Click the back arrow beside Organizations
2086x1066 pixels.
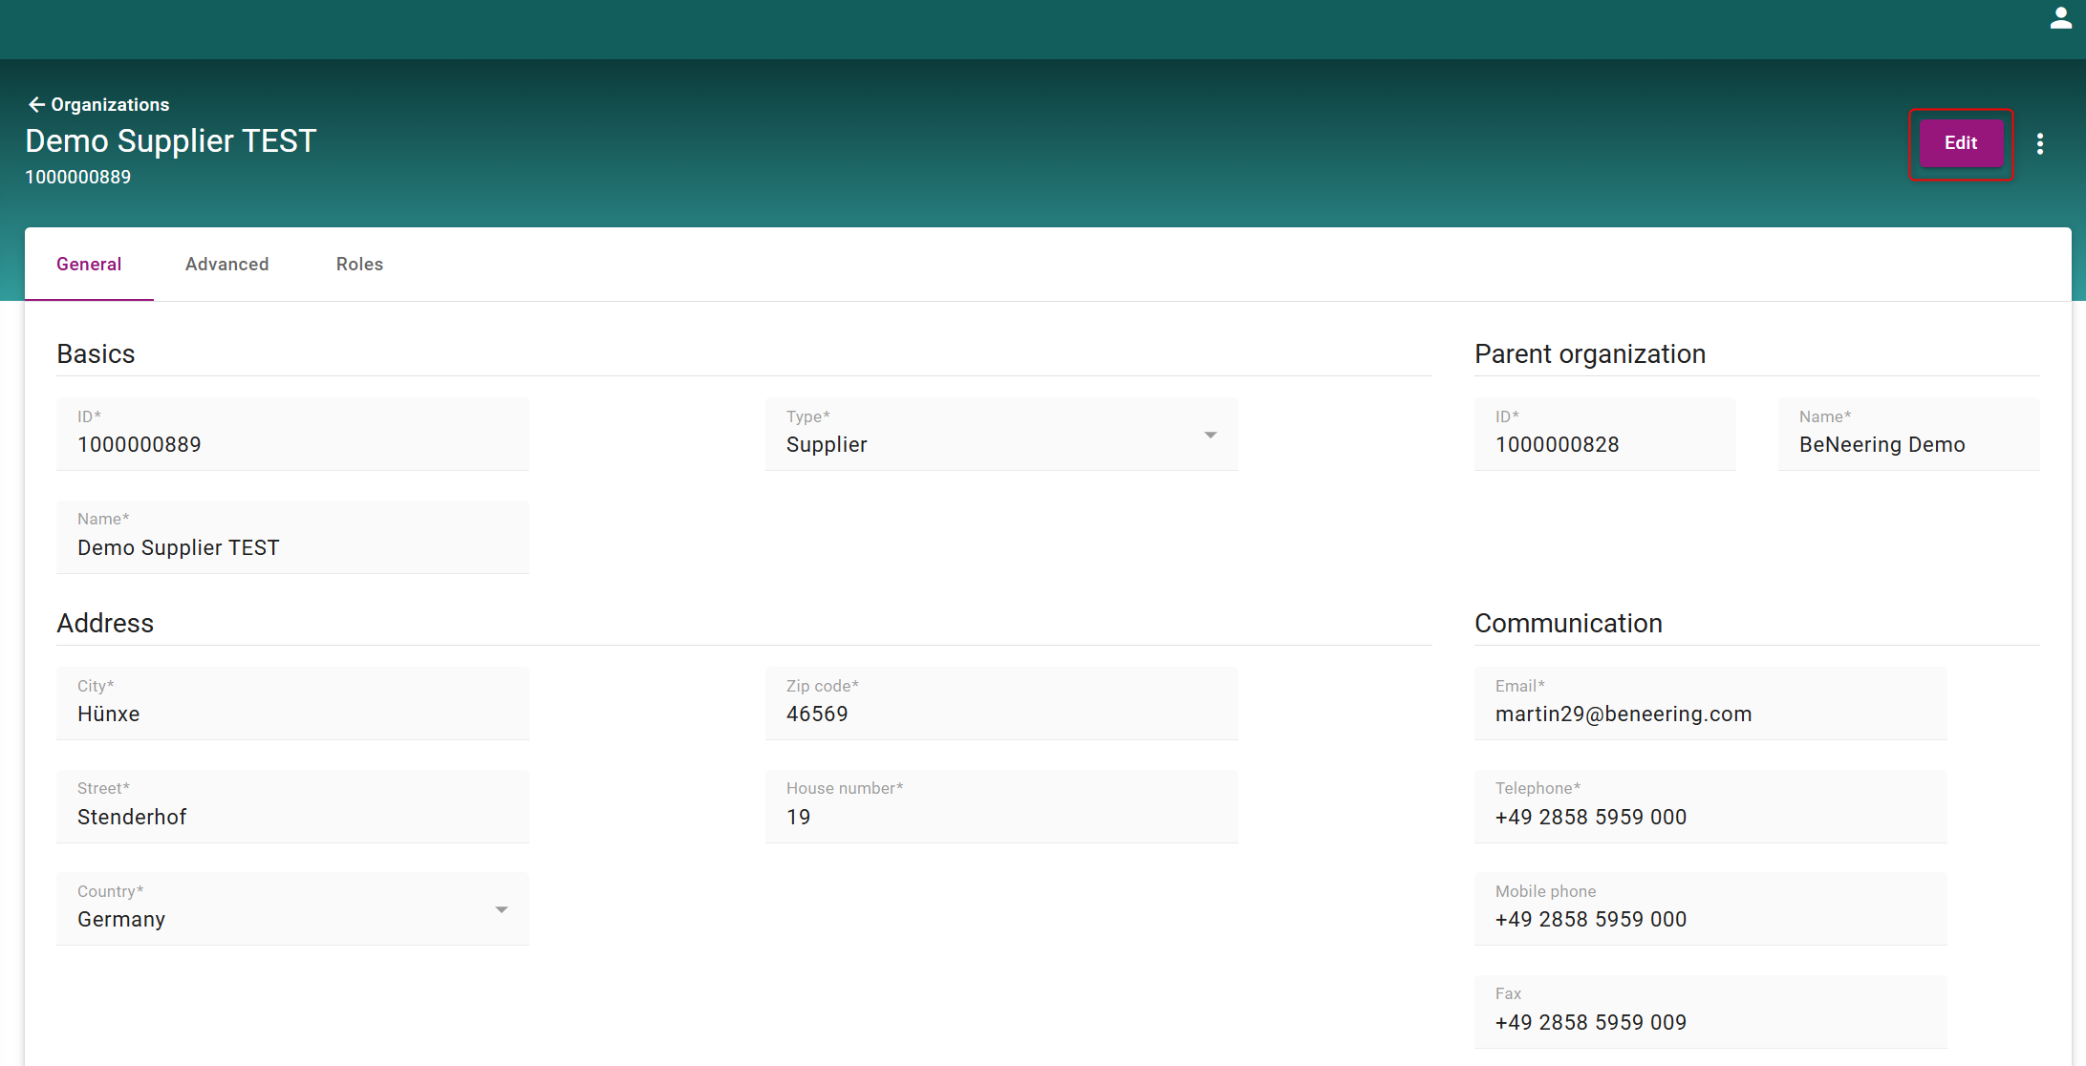(x=36, y=104)
